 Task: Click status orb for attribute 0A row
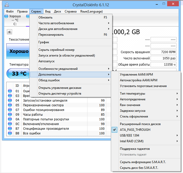click(x=10, y=119)
